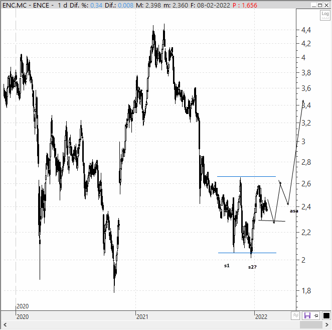The image size is (332, 330).
Task: Select the 's2?' annotation label
Action: pyautogui.click(x=252, y=267)
